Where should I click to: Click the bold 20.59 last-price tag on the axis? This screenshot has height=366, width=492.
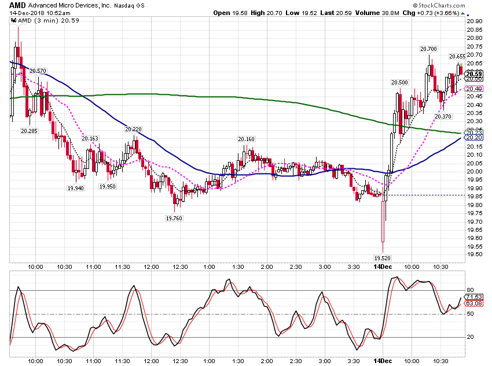point(473,74)
